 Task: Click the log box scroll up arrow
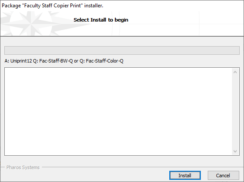[x=235, y=72]
